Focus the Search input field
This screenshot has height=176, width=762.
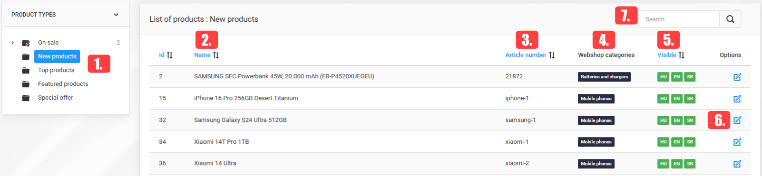(x=679, y=19)
